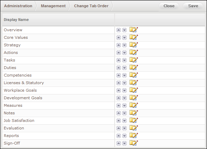
Task: Move the Tasks tab down
Action: (124, 60)
